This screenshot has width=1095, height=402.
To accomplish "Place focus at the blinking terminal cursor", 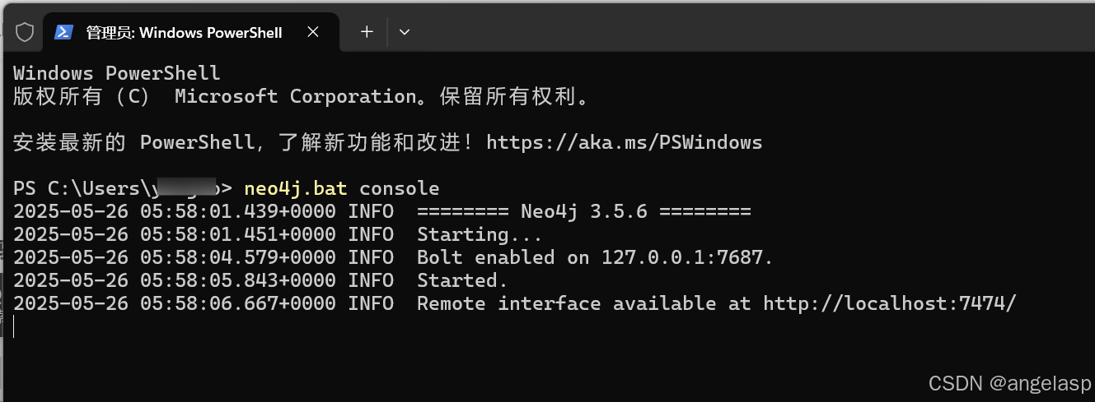I will (x=14, y=326).
